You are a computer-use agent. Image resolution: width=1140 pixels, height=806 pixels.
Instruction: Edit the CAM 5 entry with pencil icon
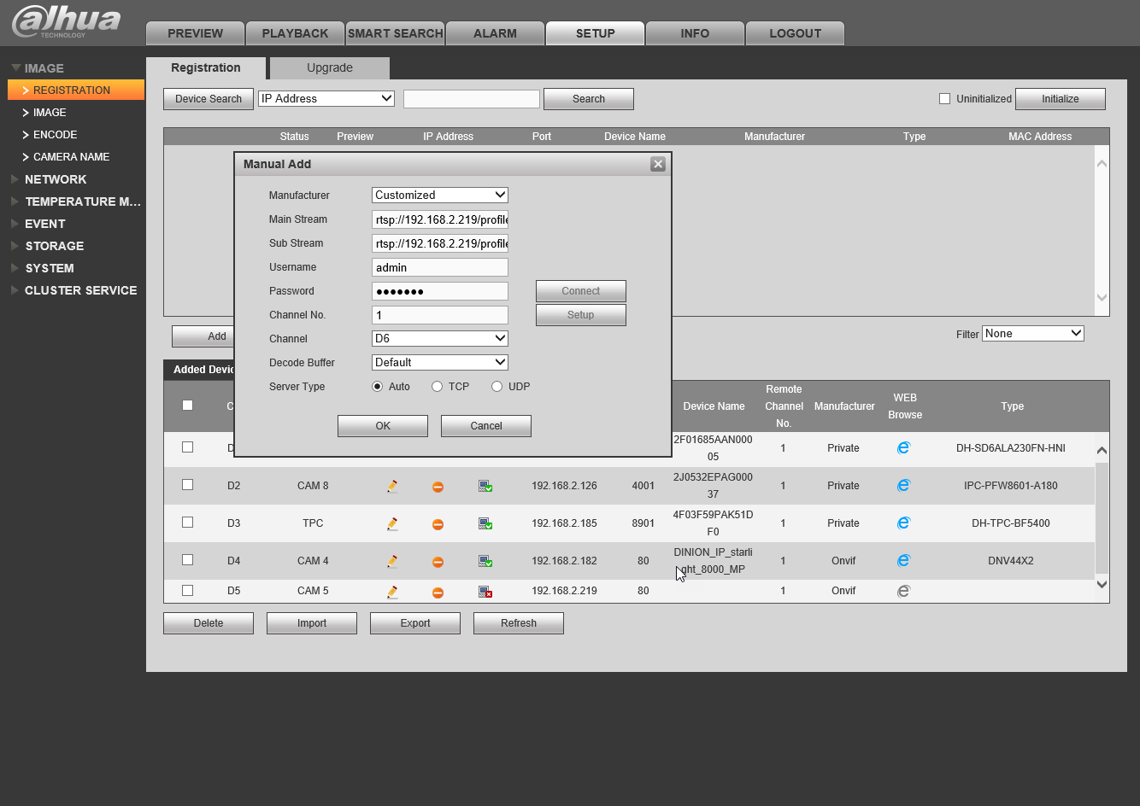point(392,591)
